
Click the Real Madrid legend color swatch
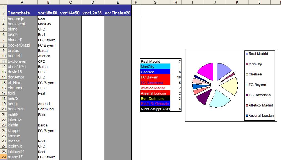pyautogui.click(x=247, y=54)
